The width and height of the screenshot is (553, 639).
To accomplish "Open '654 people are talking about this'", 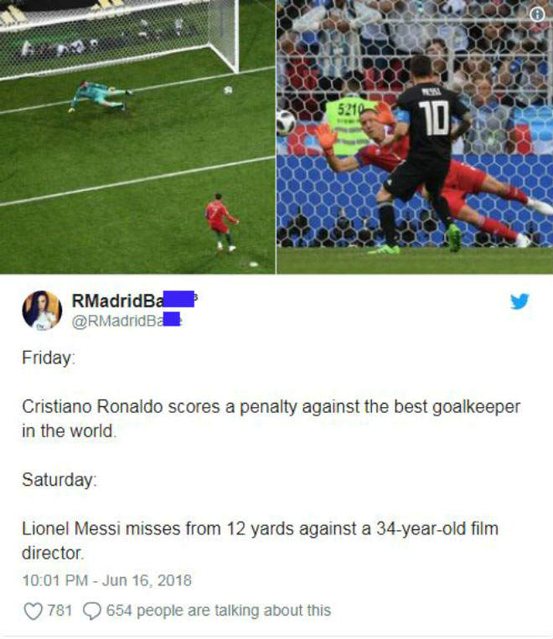I will pyautogui.click(x=218, y=611).
